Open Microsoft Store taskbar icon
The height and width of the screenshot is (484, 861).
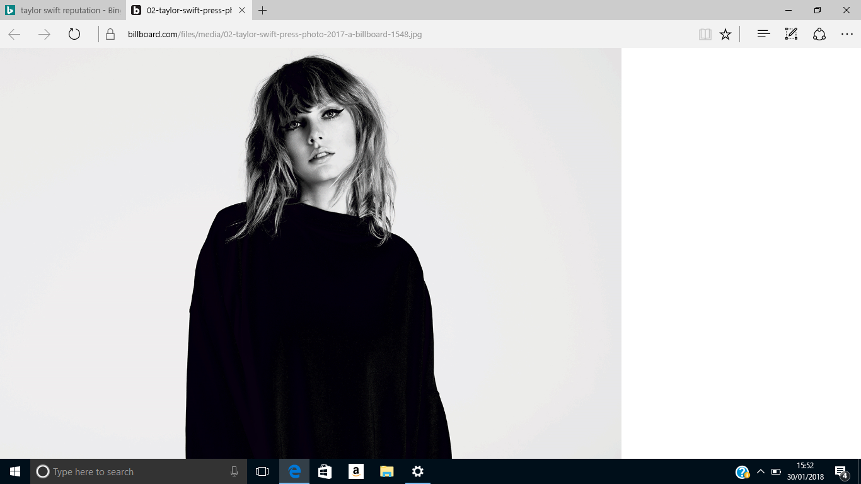pyautogui.click(x=325, y=471)
